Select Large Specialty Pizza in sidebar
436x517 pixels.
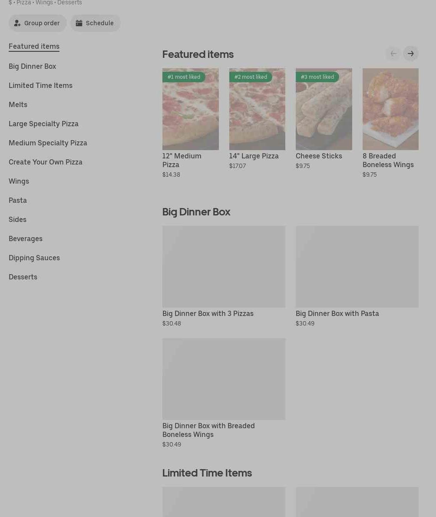(43, 124)
